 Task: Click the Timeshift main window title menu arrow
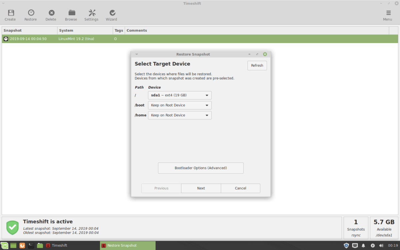[x=3, y=3]
